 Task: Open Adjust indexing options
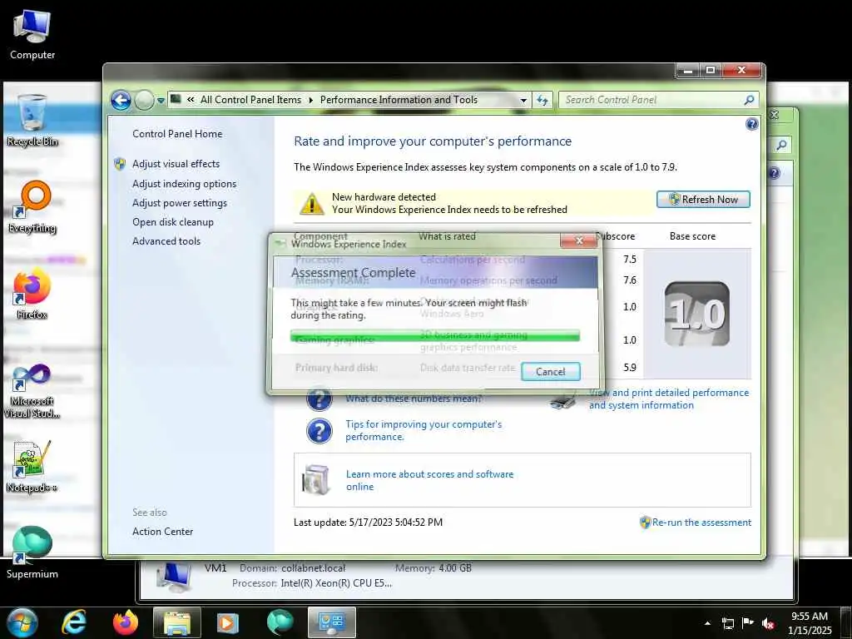click(184, 184)
